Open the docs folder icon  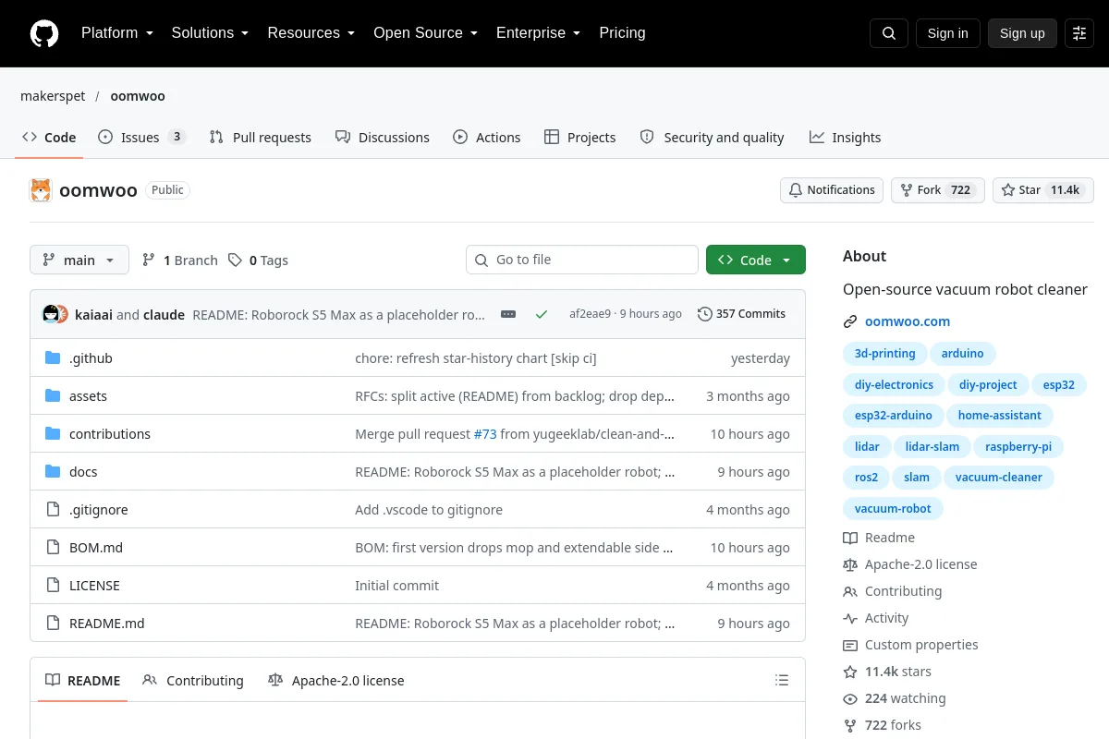53,472
